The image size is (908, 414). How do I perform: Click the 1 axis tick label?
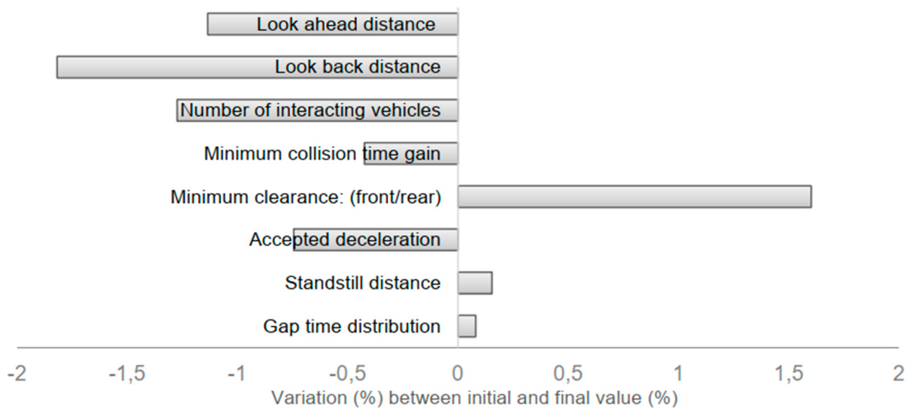pyautogui.click(x=678, y=373)
